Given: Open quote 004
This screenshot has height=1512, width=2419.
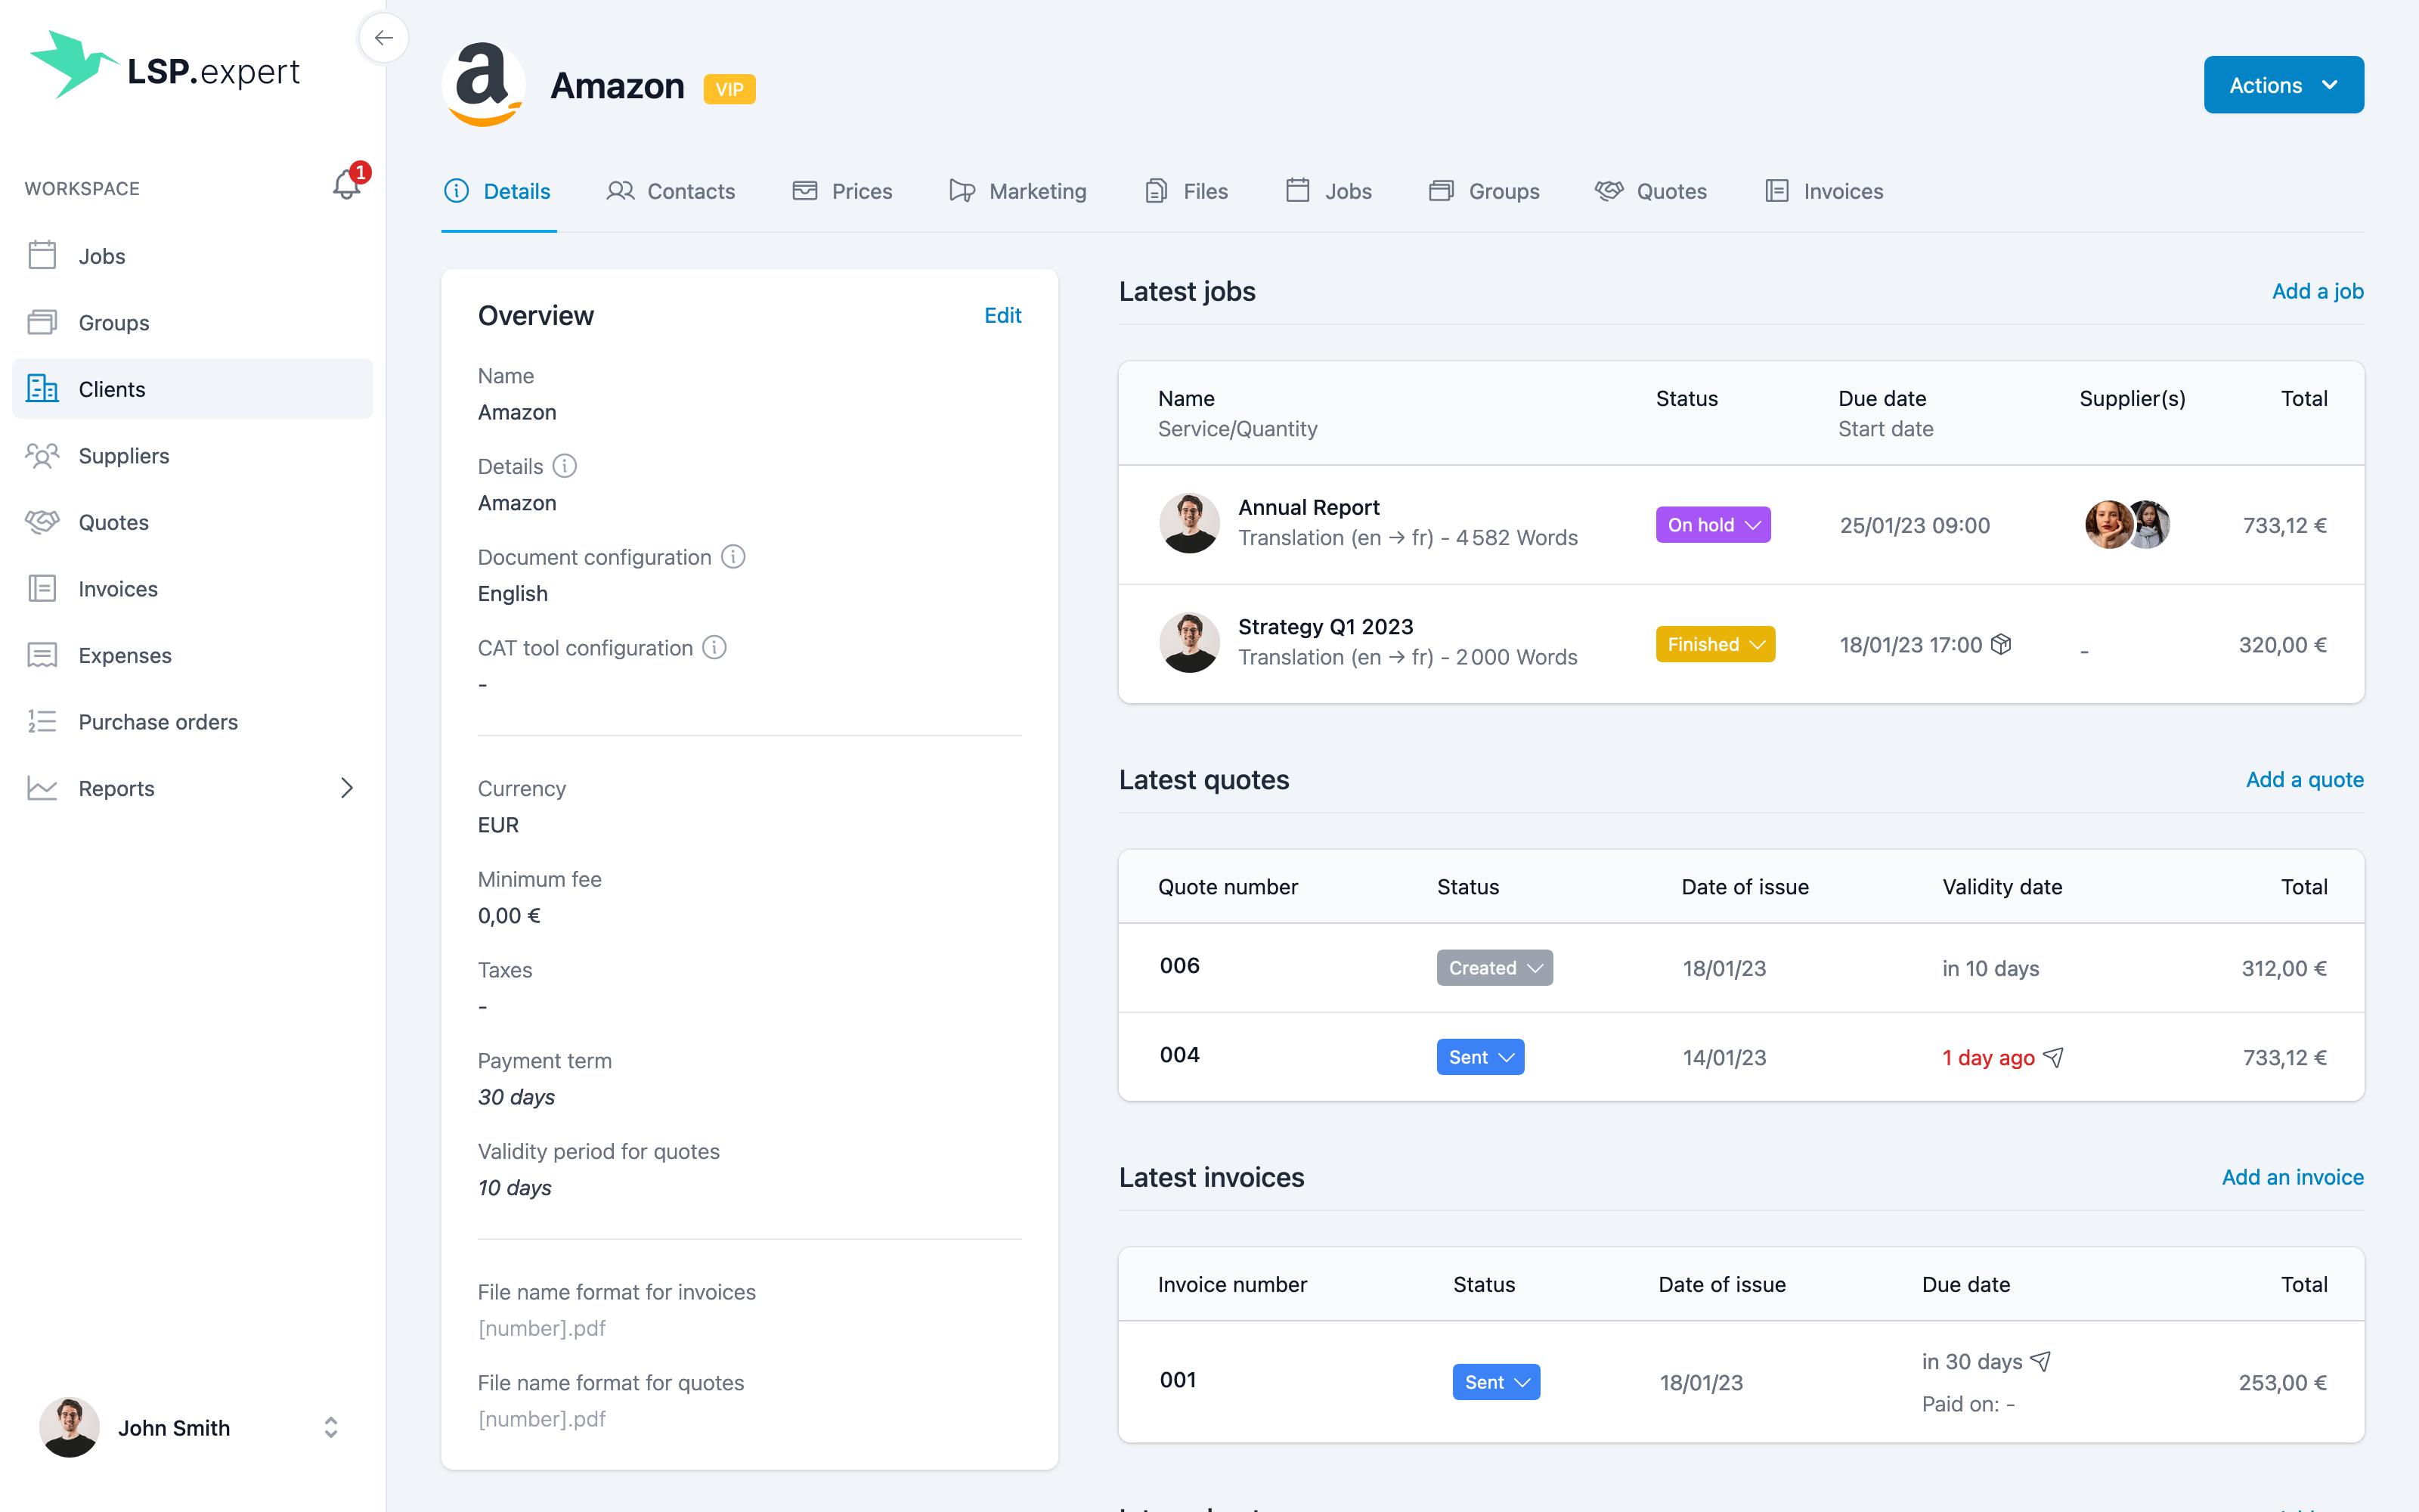Looking at the screenshot, I should click(1179, 1055).
